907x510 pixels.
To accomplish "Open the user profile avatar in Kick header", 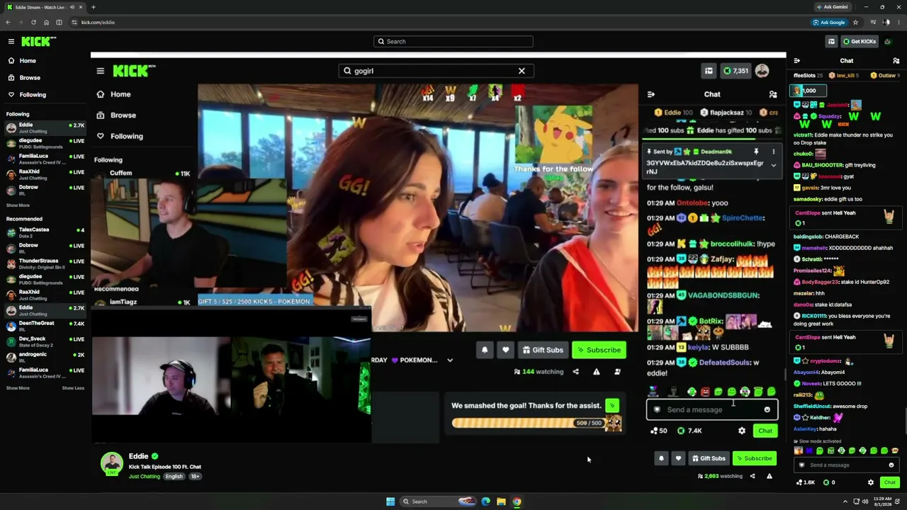I will (x=888, y=41).
